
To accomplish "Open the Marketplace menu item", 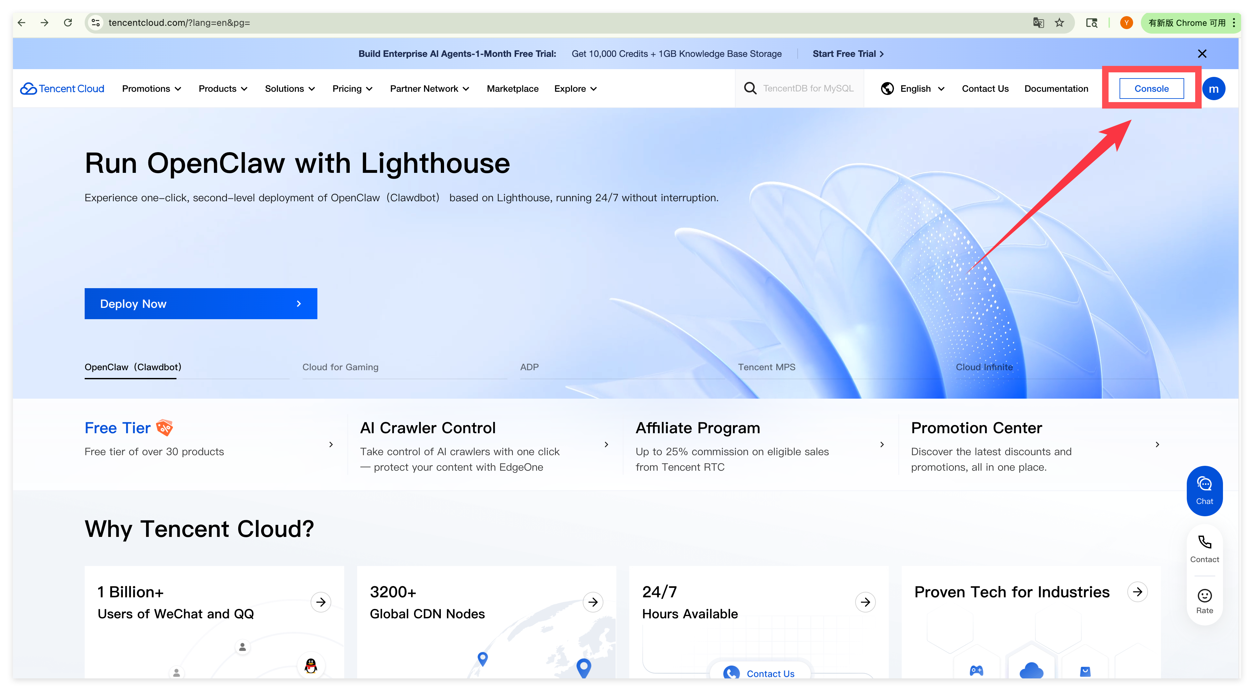I will (513, 89).
